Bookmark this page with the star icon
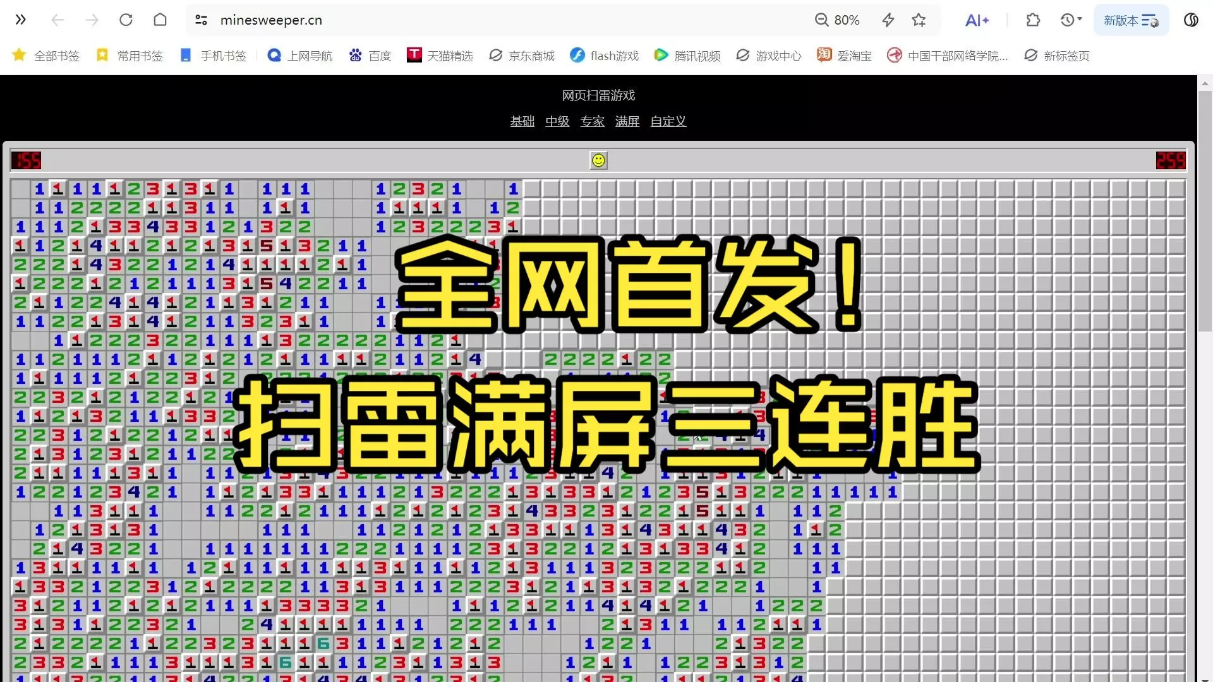 pos(919,20)
